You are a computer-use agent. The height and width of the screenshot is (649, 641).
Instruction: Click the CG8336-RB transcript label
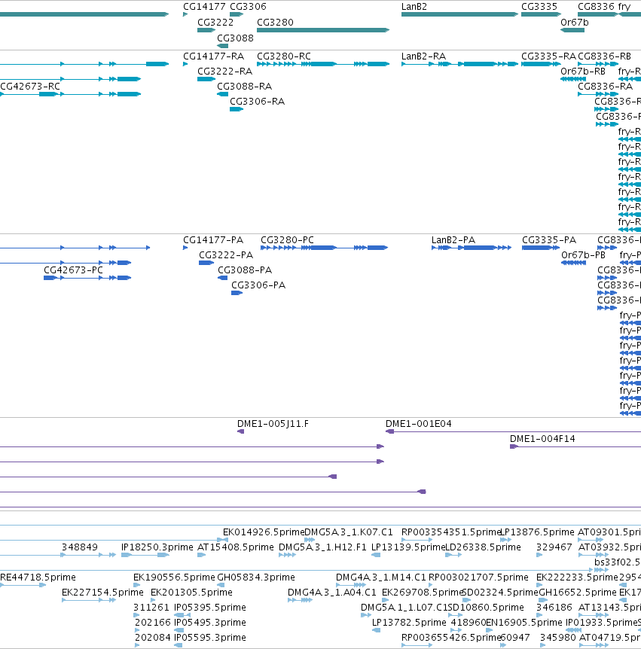(604, 56)
